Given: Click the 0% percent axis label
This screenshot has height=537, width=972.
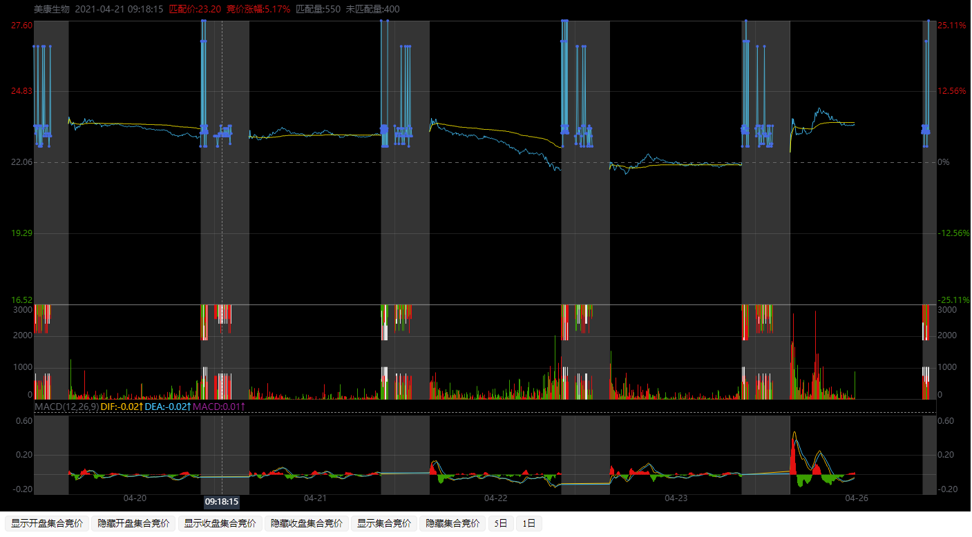Looking at the screenshot, I should 943,162.
